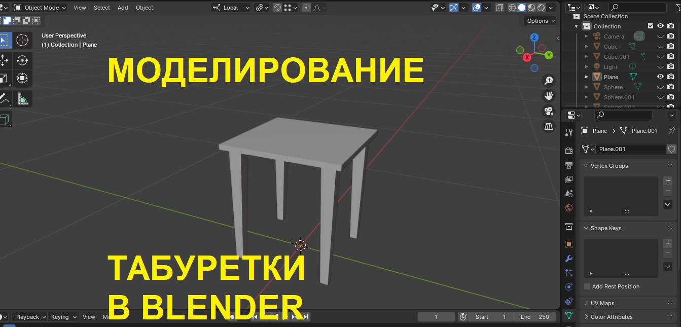Open the World properties tab
The image size is (681, 327).
(569, 208)
